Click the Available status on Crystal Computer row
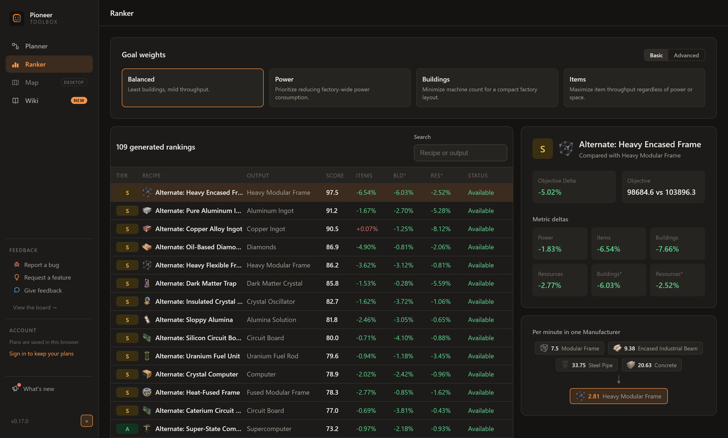 pos(481,374)
